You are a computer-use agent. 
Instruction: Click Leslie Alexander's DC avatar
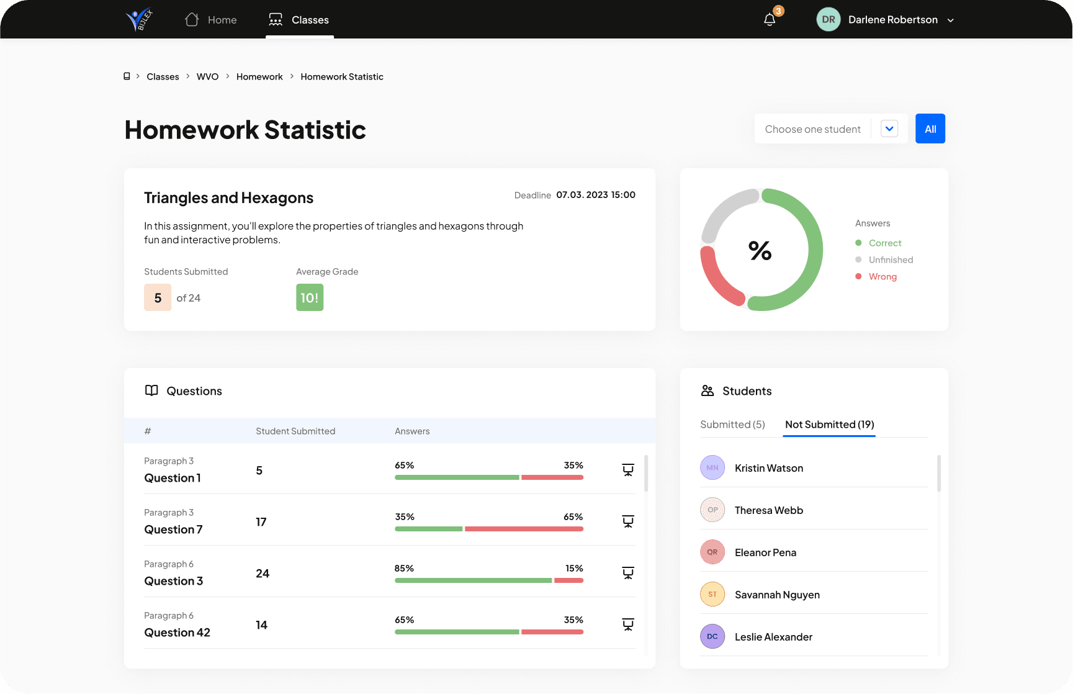[712, 636]
